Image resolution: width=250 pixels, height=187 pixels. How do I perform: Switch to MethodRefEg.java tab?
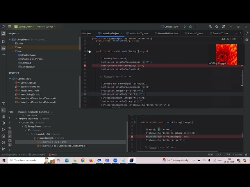[137, 34]
